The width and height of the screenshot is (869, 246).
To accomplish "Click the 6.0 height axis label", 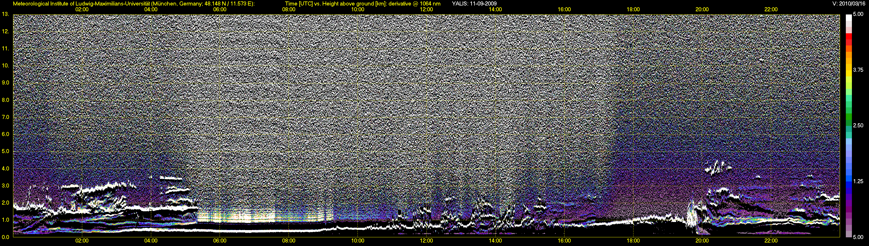I will point(6,134).
